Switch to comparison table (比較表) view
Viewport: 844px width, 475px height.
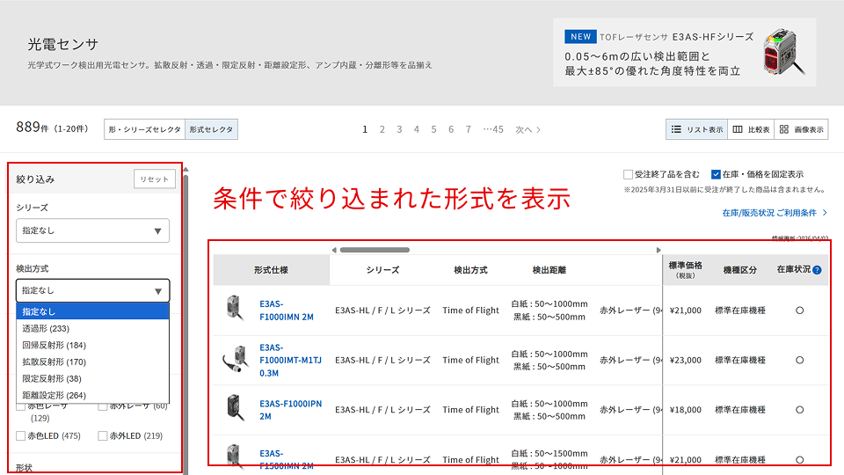click(x=751, y=129)
